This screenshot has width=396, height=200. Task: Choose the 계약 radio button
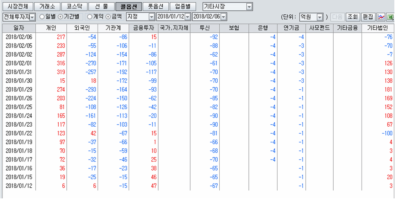(90, 17)
